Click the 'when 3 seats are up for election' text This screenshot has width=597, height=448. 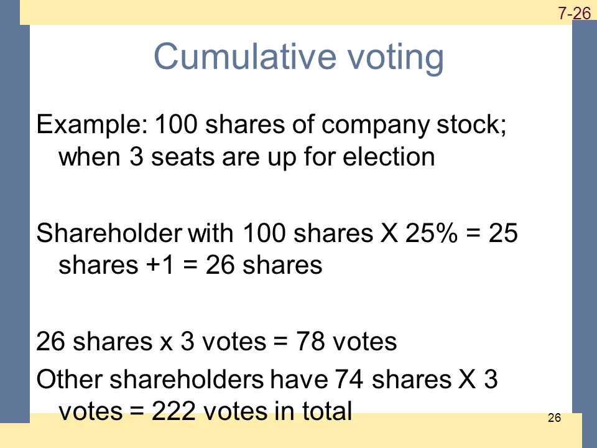(247, 157)
